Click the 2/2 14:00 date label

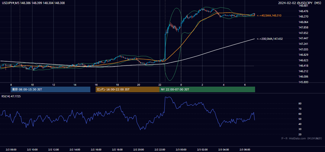click(75, 150)
